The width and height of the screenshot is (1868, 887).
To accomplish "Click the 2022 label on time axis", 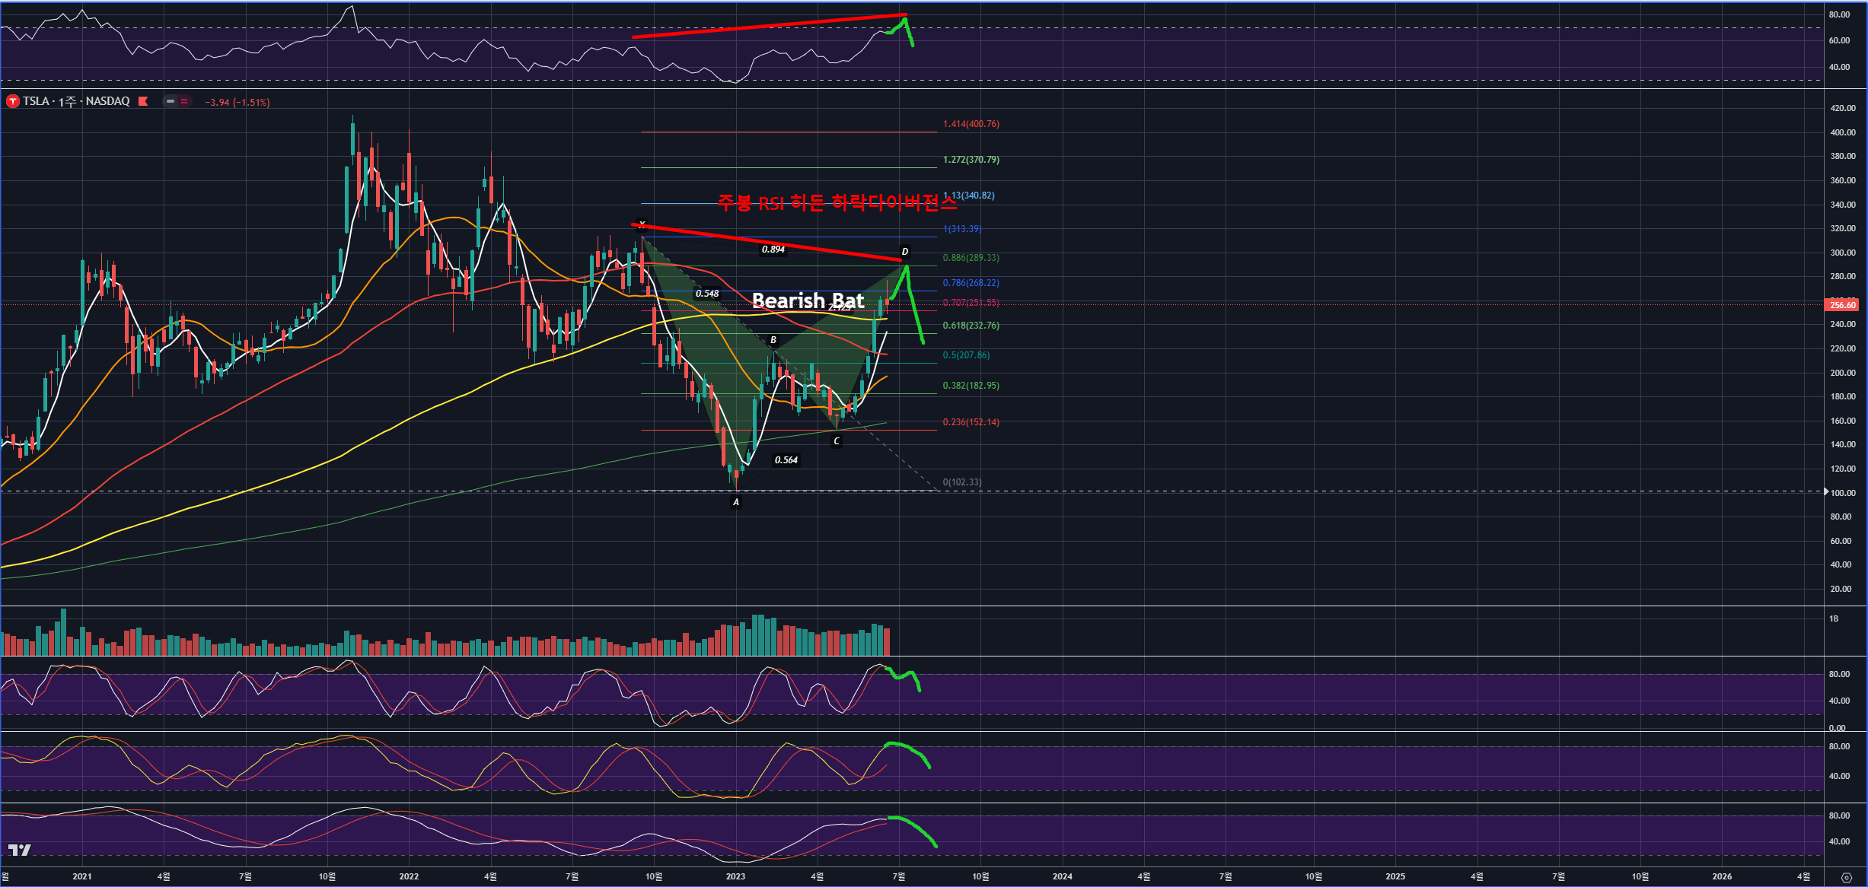I will 409,876.
